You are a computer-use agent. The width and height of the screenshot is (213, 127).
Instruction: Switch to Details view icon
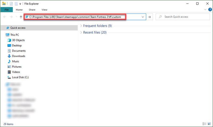[204, 124]
